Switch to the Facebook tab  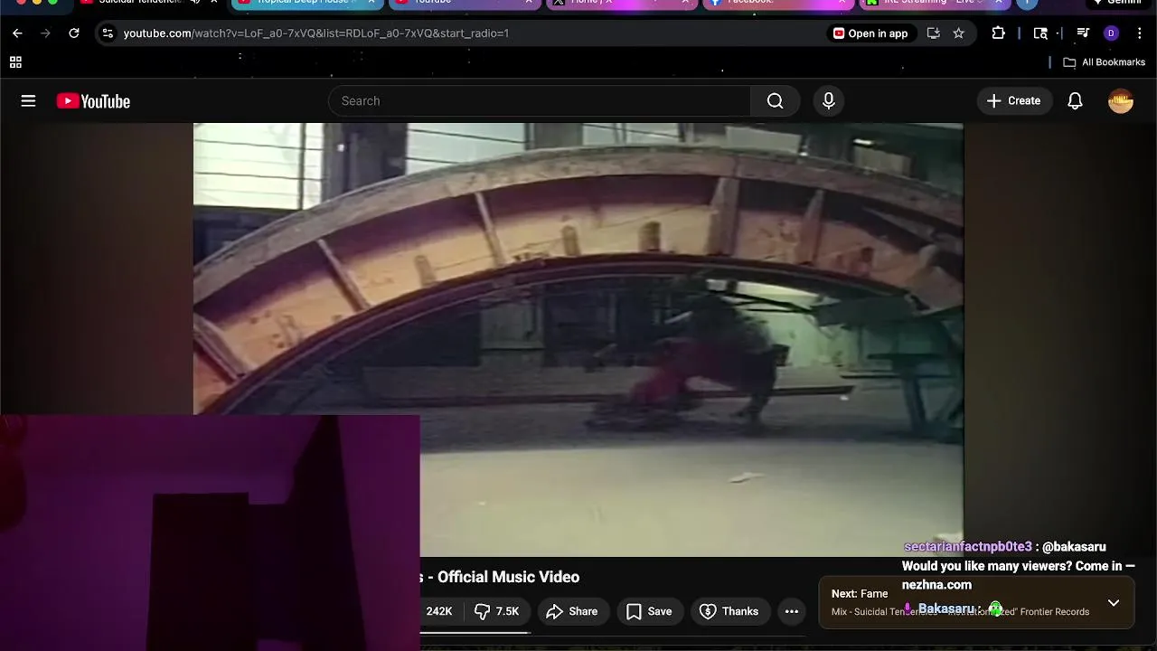point(777,3)
